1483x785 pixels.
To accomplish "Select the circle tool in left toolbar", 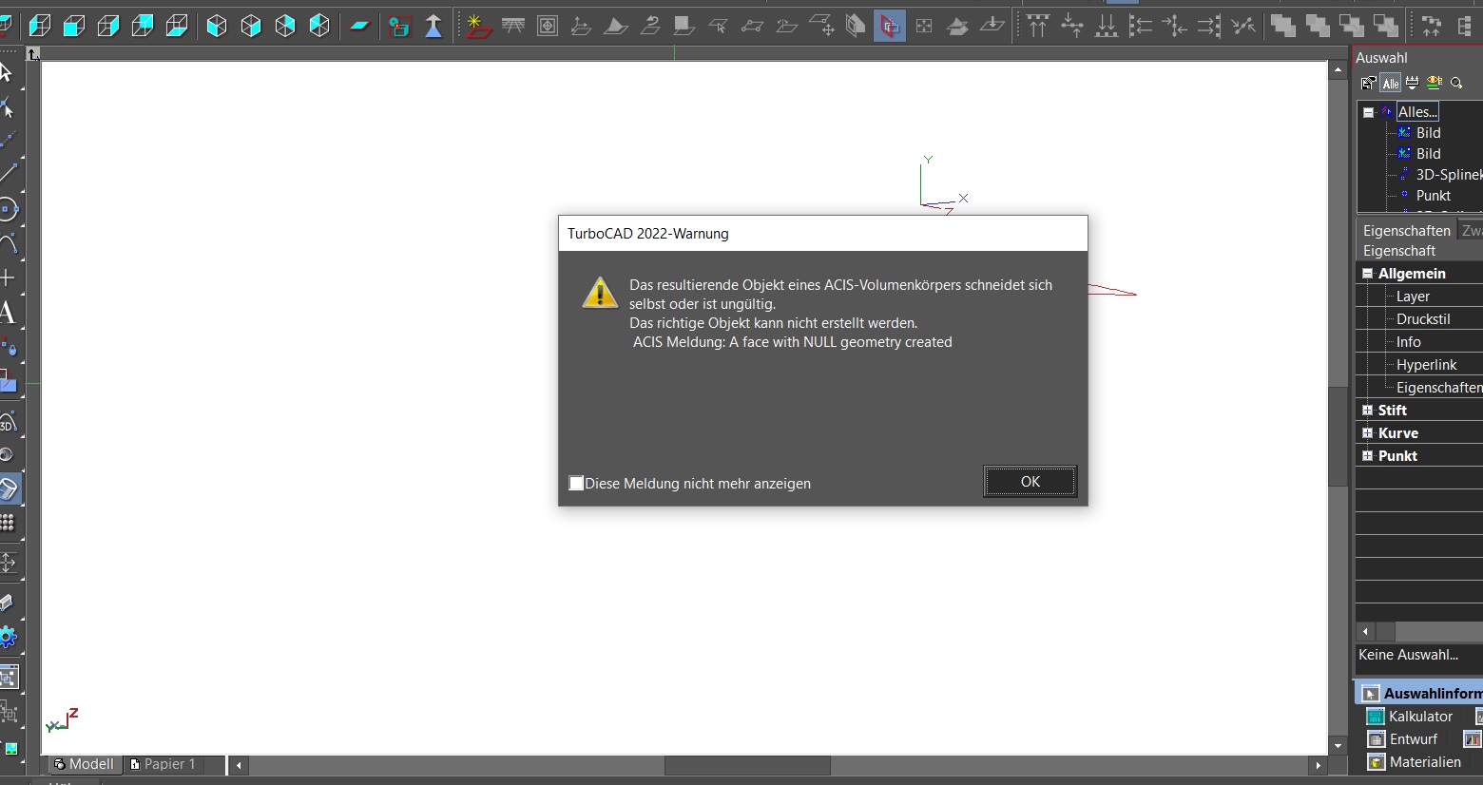I will [7, 208].
